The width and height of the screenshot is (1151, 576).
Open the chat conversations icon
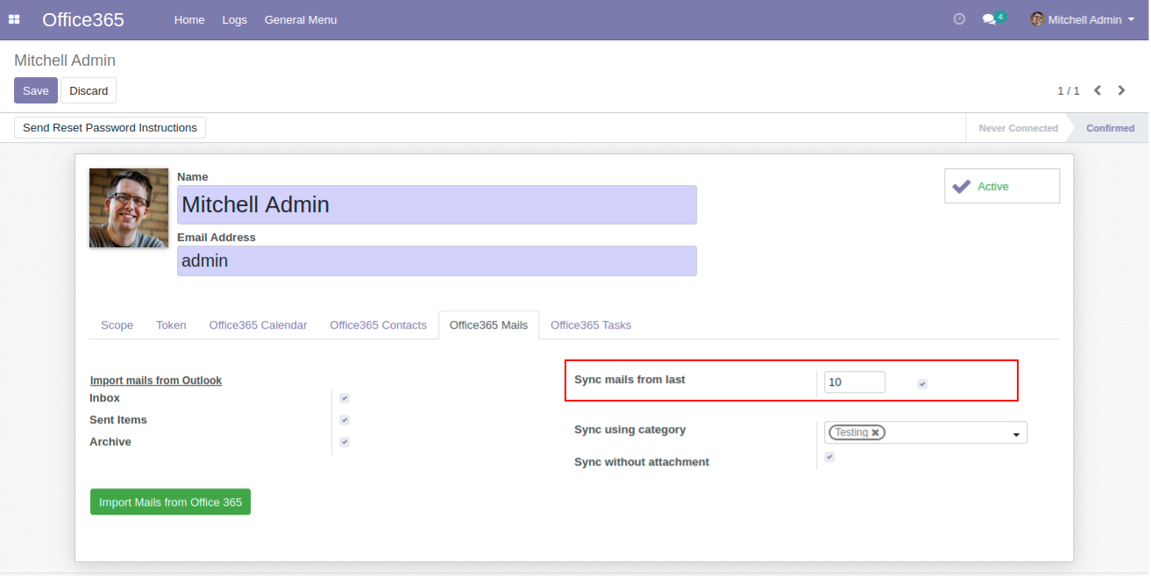coord(990,19)
